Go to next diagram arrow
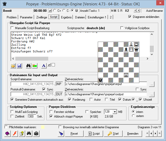166x141 pixels. coord(155,133)
